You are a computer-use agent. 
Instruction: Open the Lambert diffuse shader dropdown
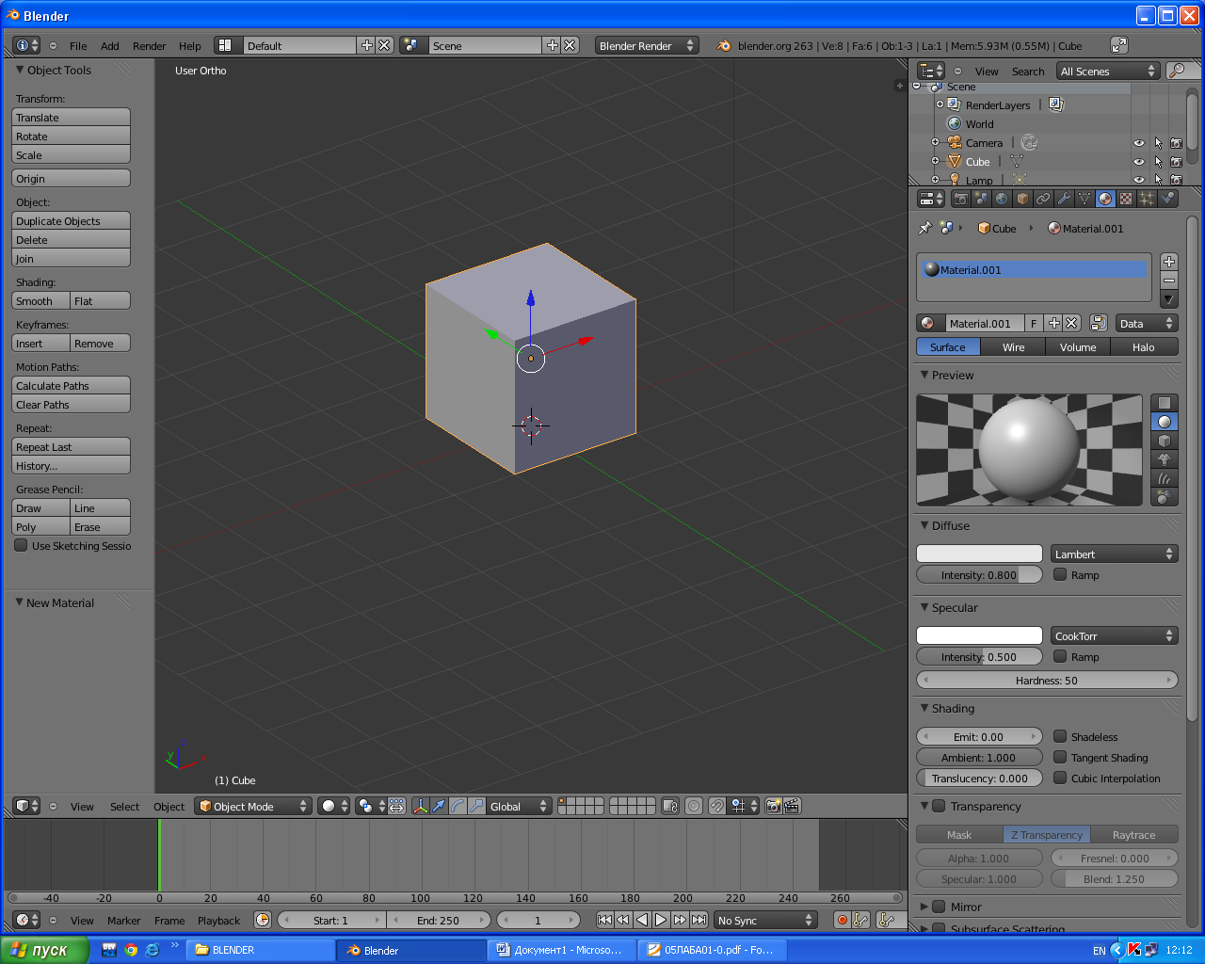[x=1115, y=554]
